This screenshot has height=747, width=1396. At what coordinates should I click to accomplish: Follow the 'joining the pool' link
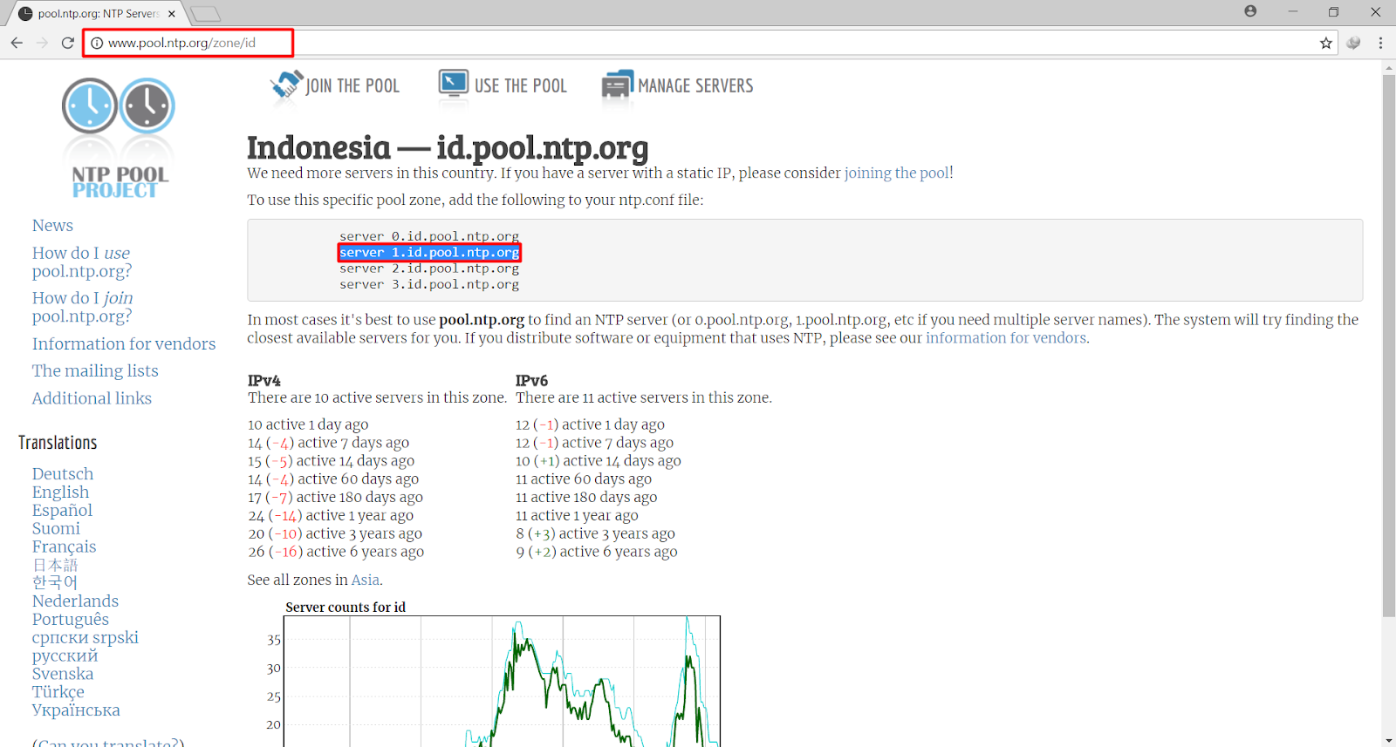point(896,173)
